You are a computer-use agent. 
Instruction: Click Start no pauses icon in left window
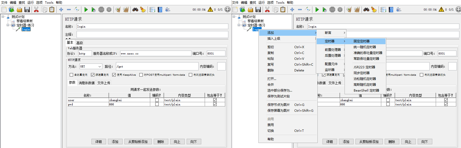coord(94,10)
